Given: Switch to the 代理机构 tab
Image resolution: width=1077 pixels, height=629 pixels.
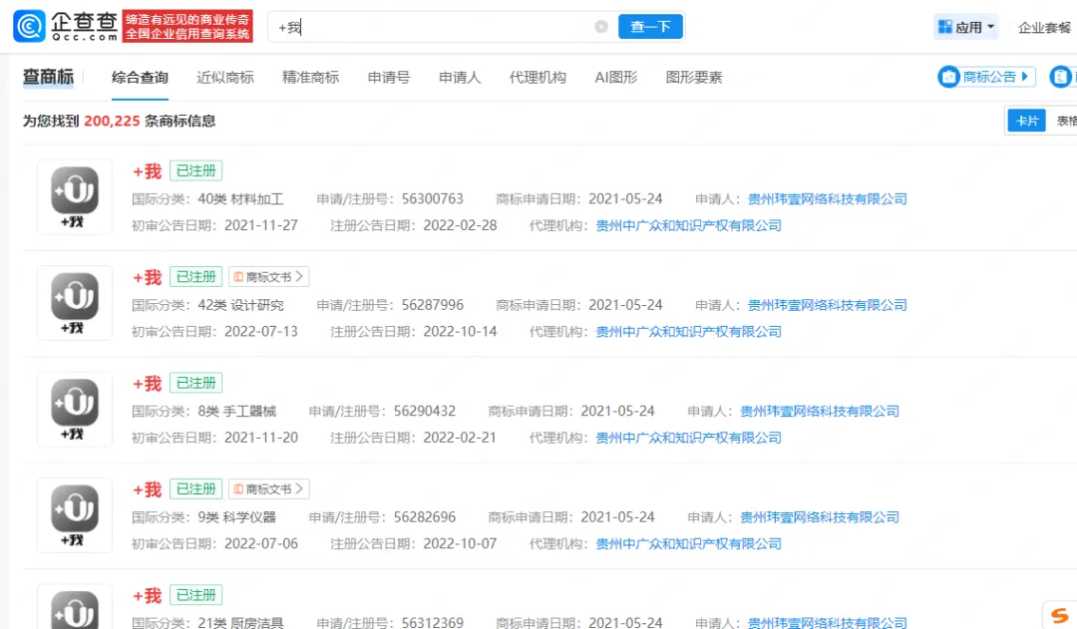Looking at the screenshot, I should click(538, 78).
